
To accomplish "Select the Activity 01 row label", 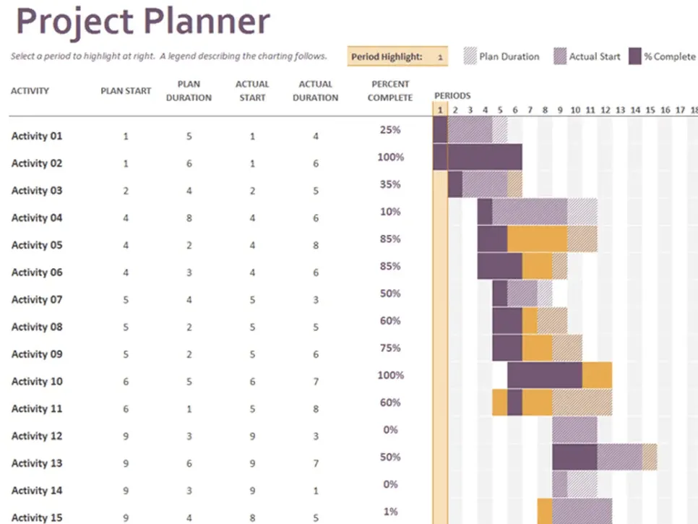I will point(37,136).
